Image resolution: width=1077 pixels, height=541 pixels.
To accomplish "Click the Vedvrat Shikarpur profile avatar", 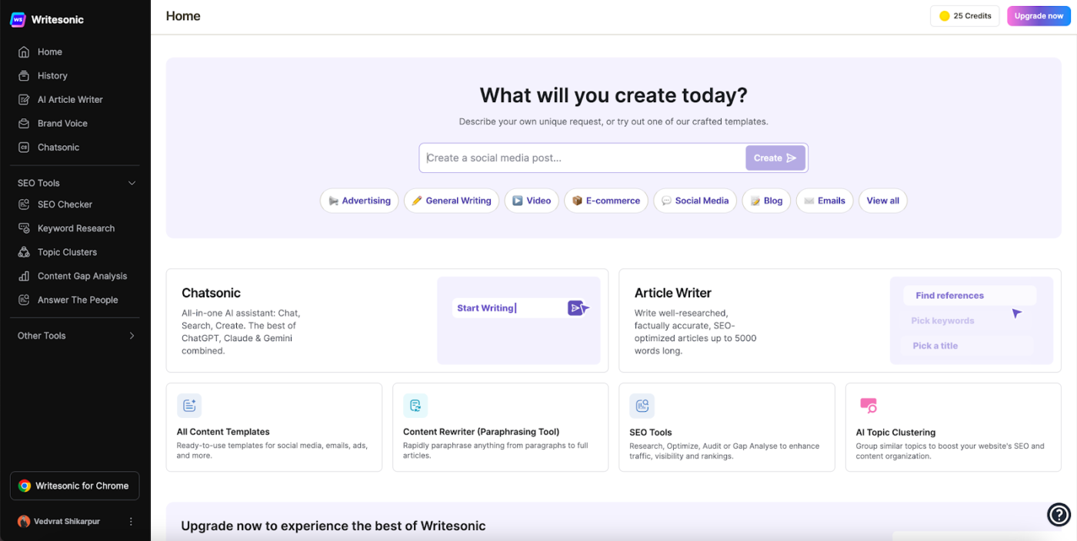I will pyautogui.click(x=24, y=521).
